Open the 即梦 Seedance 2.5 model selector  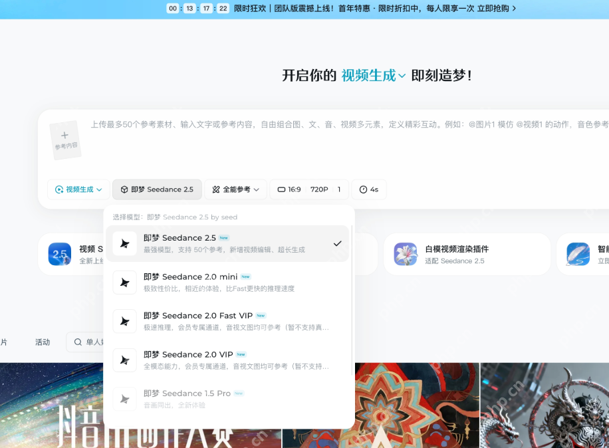[x=157, y=189]
